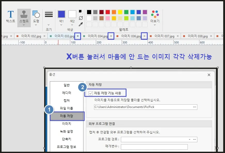Pick purple swatch in palette top row
Viewport: 225px width, 153px height.
145,12
